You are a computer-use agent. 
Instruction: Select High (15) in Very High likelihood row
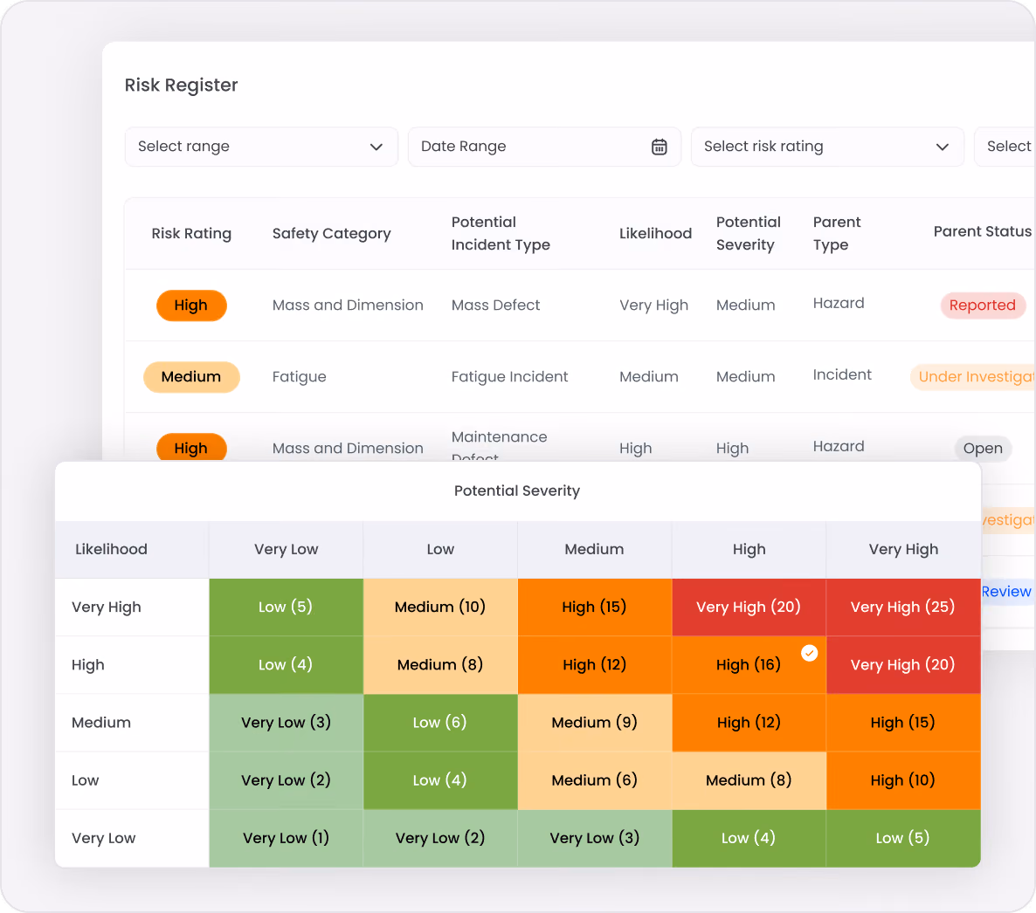click(595, 608)
